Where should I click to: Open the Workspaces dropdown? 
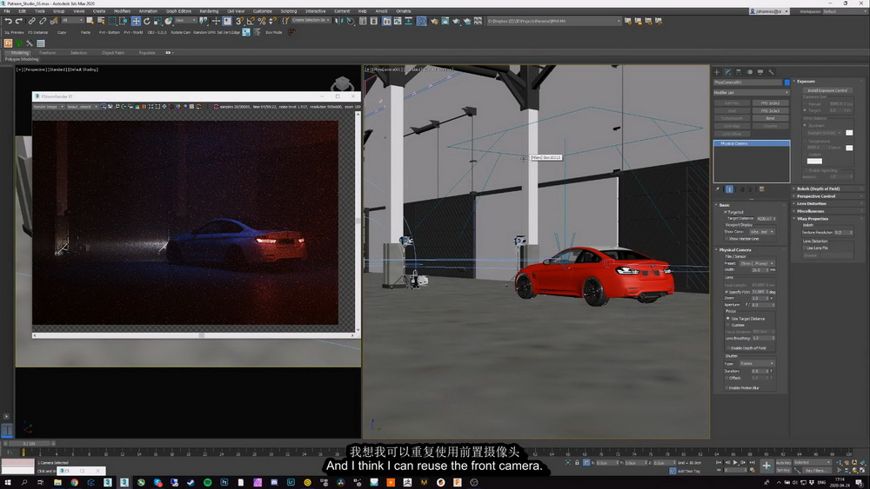point(843,11)
